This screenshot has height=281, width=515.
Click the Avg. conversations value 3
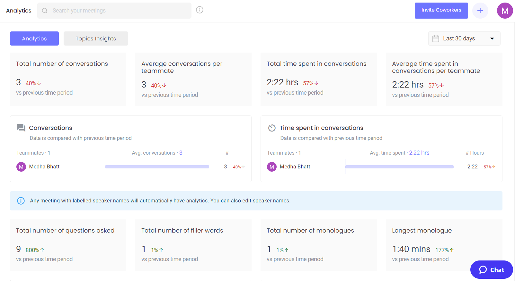181,153
